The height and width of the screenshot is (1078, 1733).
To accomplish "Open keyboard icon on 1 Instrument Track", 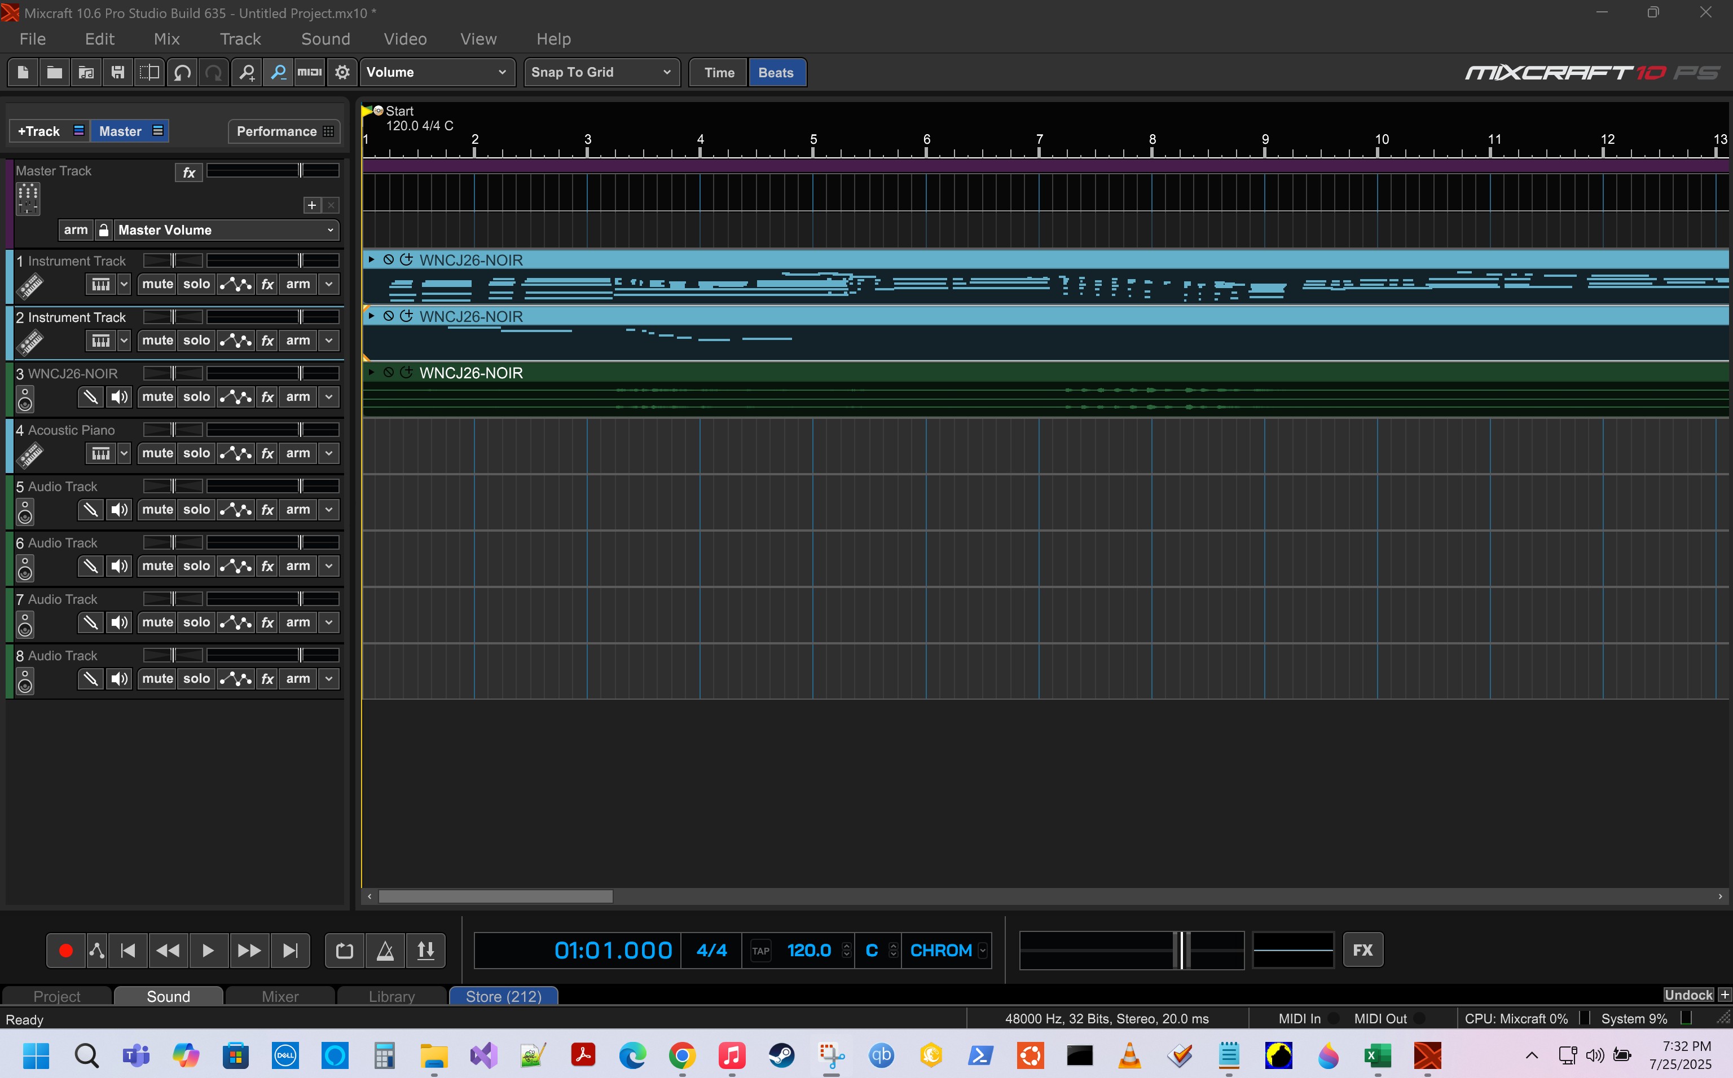I will point(100,284).
